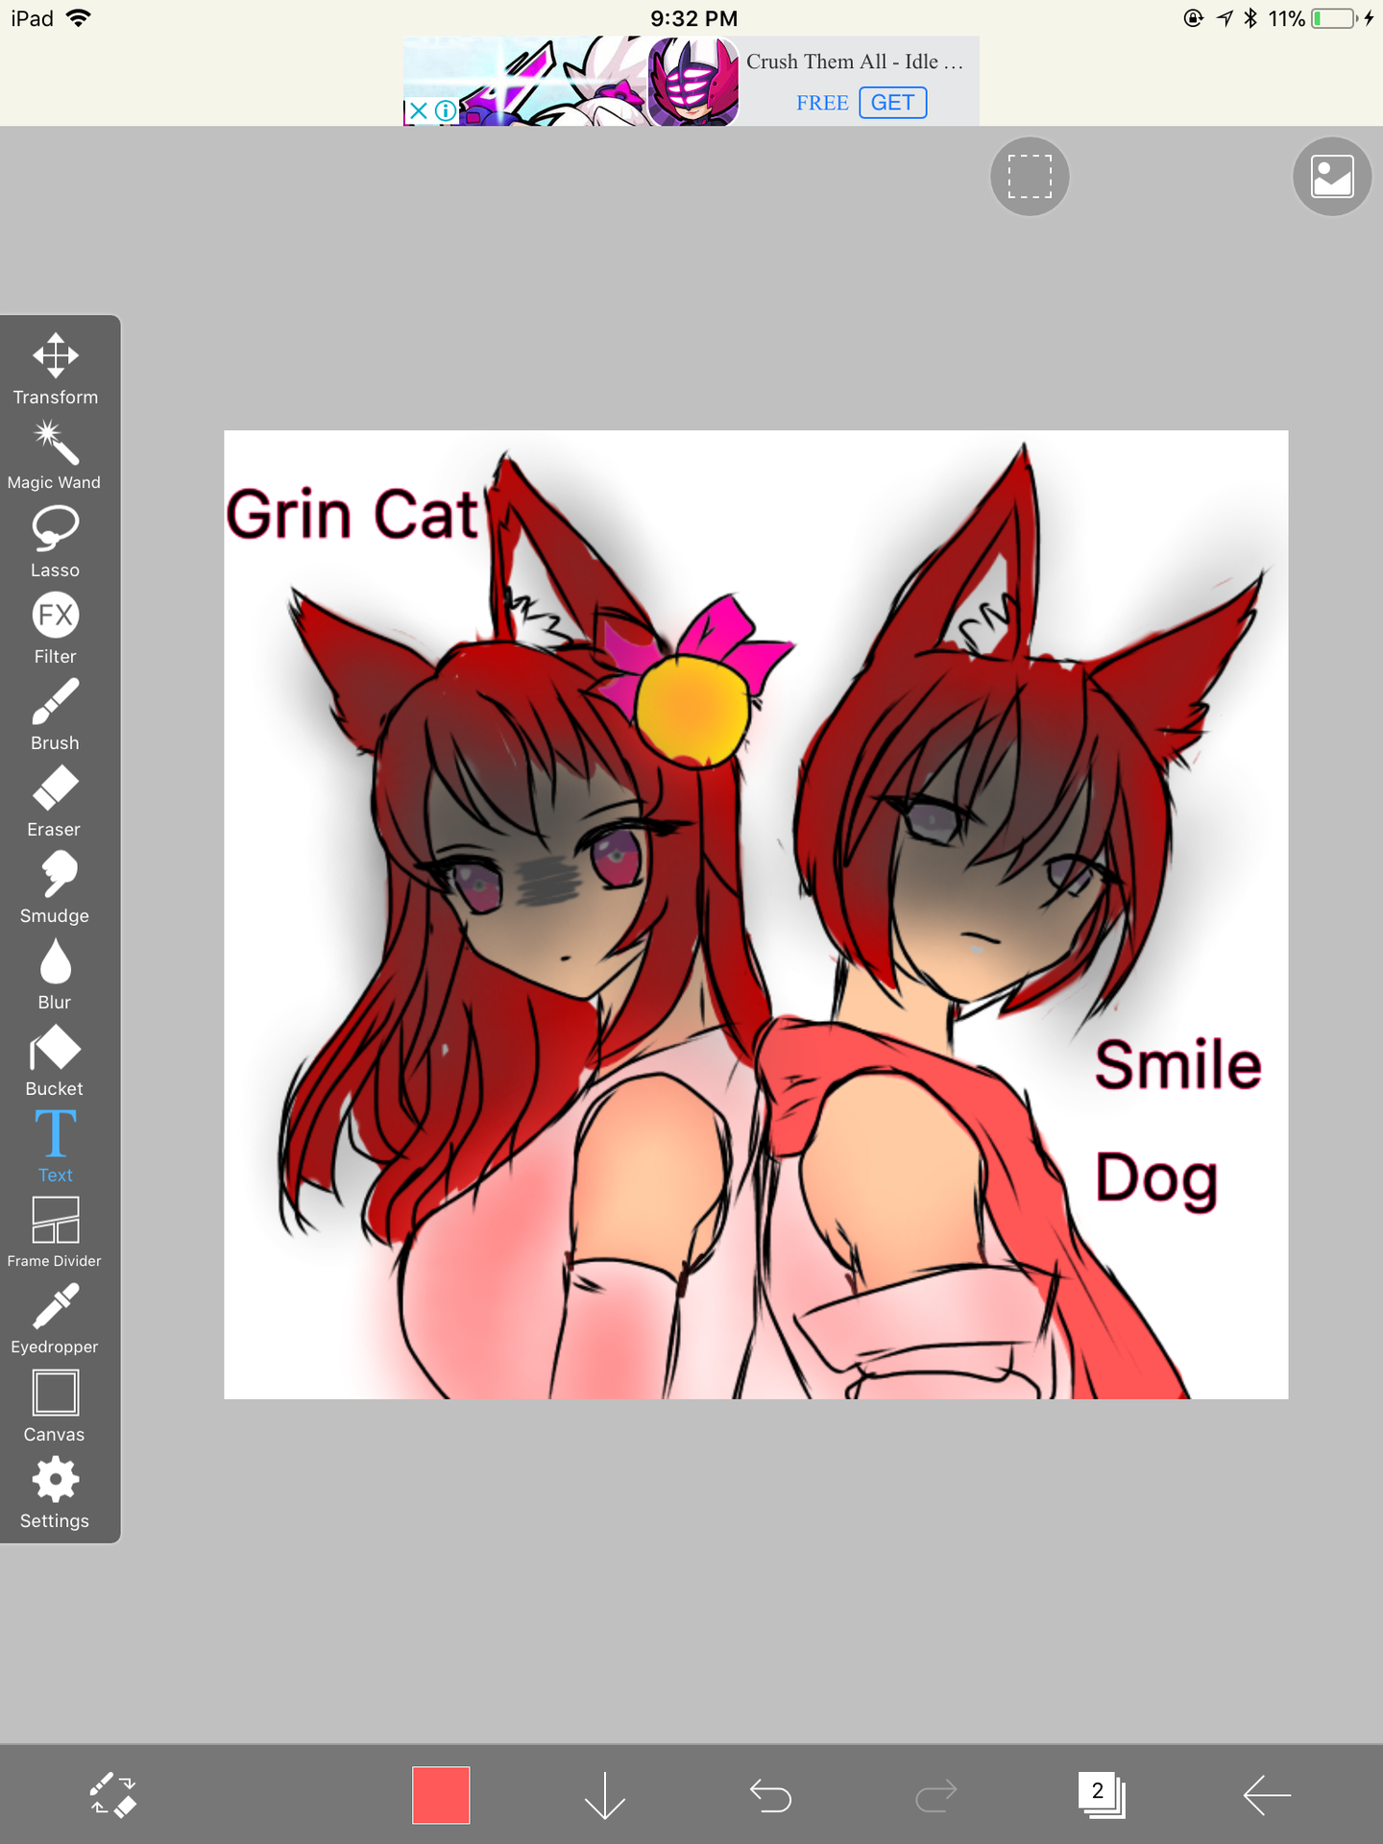Toggle brush/eraser switch icon
The image size is (1383, 1844).
(x=113, y=1794)
